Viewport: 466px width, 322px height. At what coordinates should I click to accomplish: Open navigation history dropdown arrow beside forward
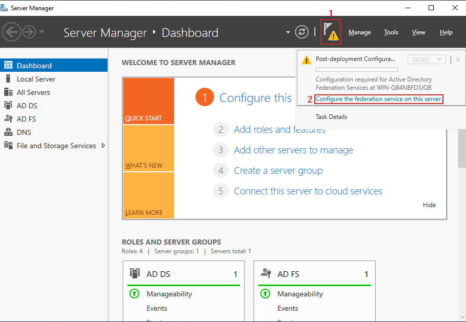(x=42, y=31)
